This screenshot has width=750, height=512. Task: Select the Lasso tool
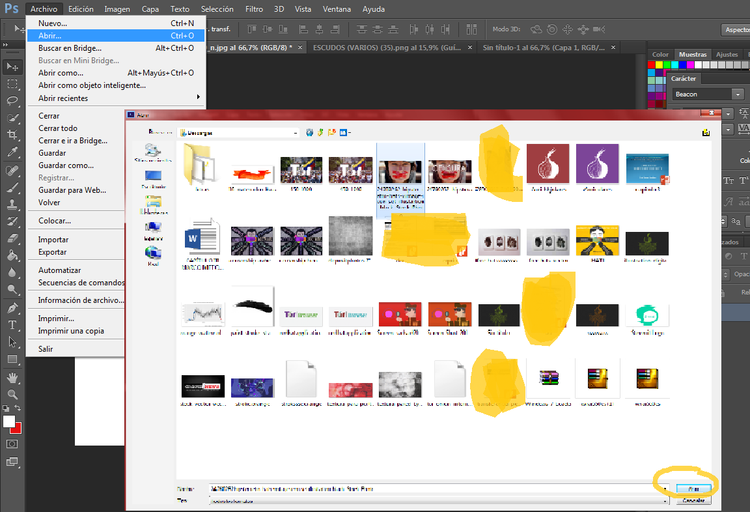coord(12,101)
